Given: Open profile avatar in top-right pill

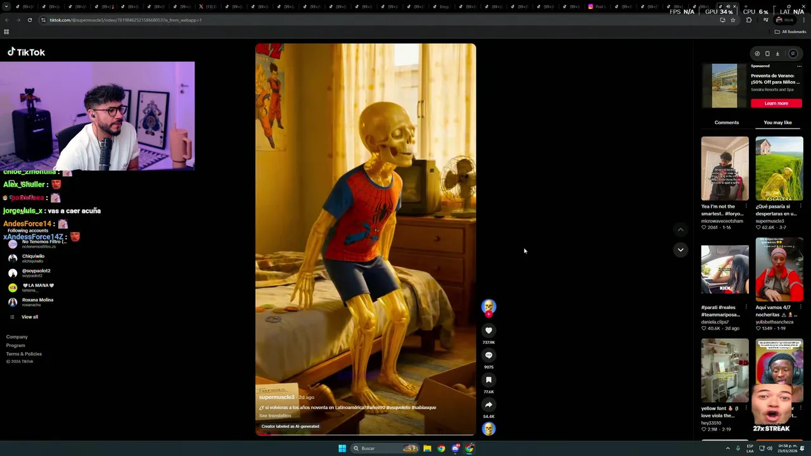Looking at the screenshot, I should (793, 54).
